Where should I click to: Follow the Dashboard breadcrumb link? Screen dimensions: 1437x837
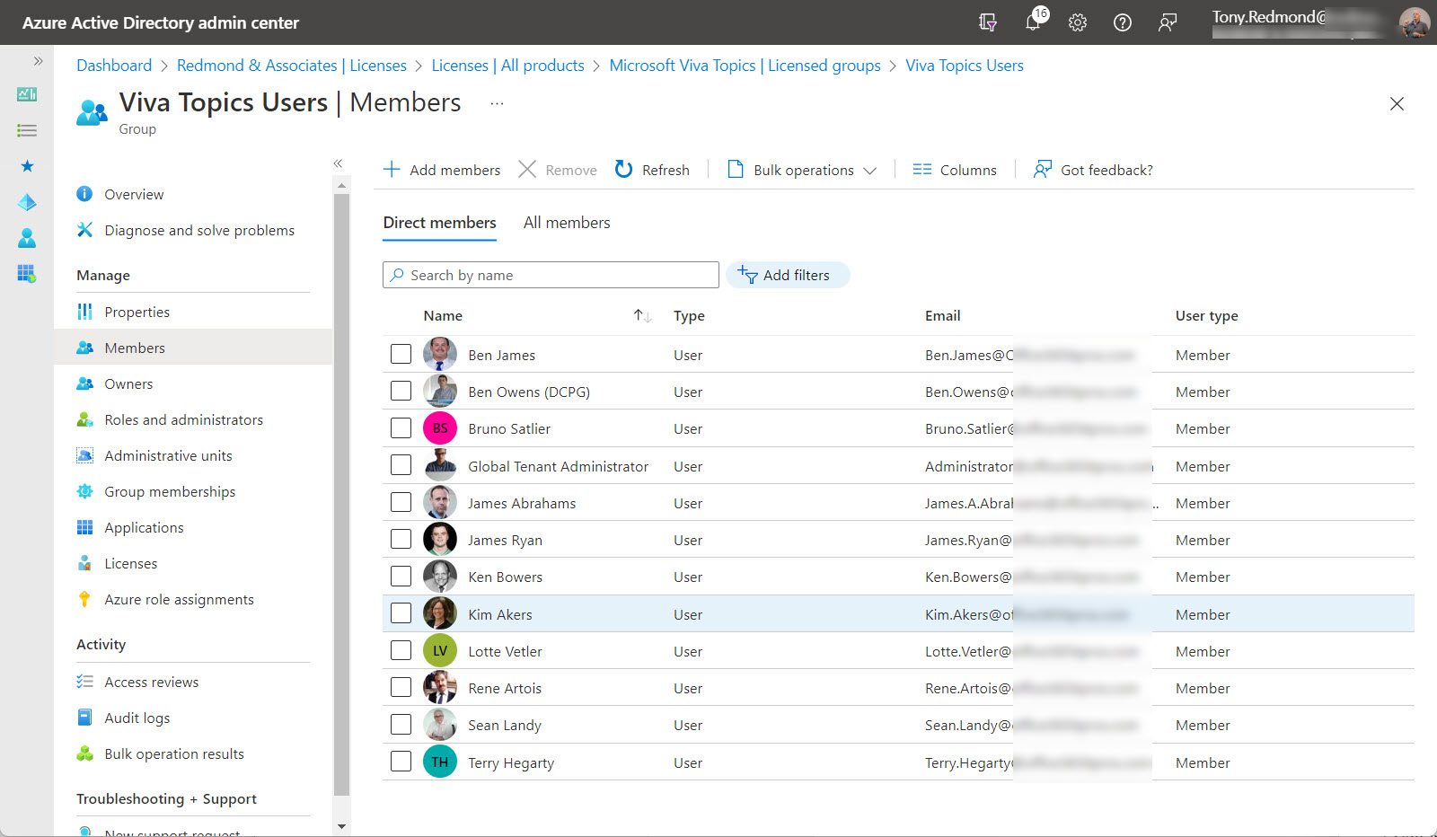click(114, 66)
